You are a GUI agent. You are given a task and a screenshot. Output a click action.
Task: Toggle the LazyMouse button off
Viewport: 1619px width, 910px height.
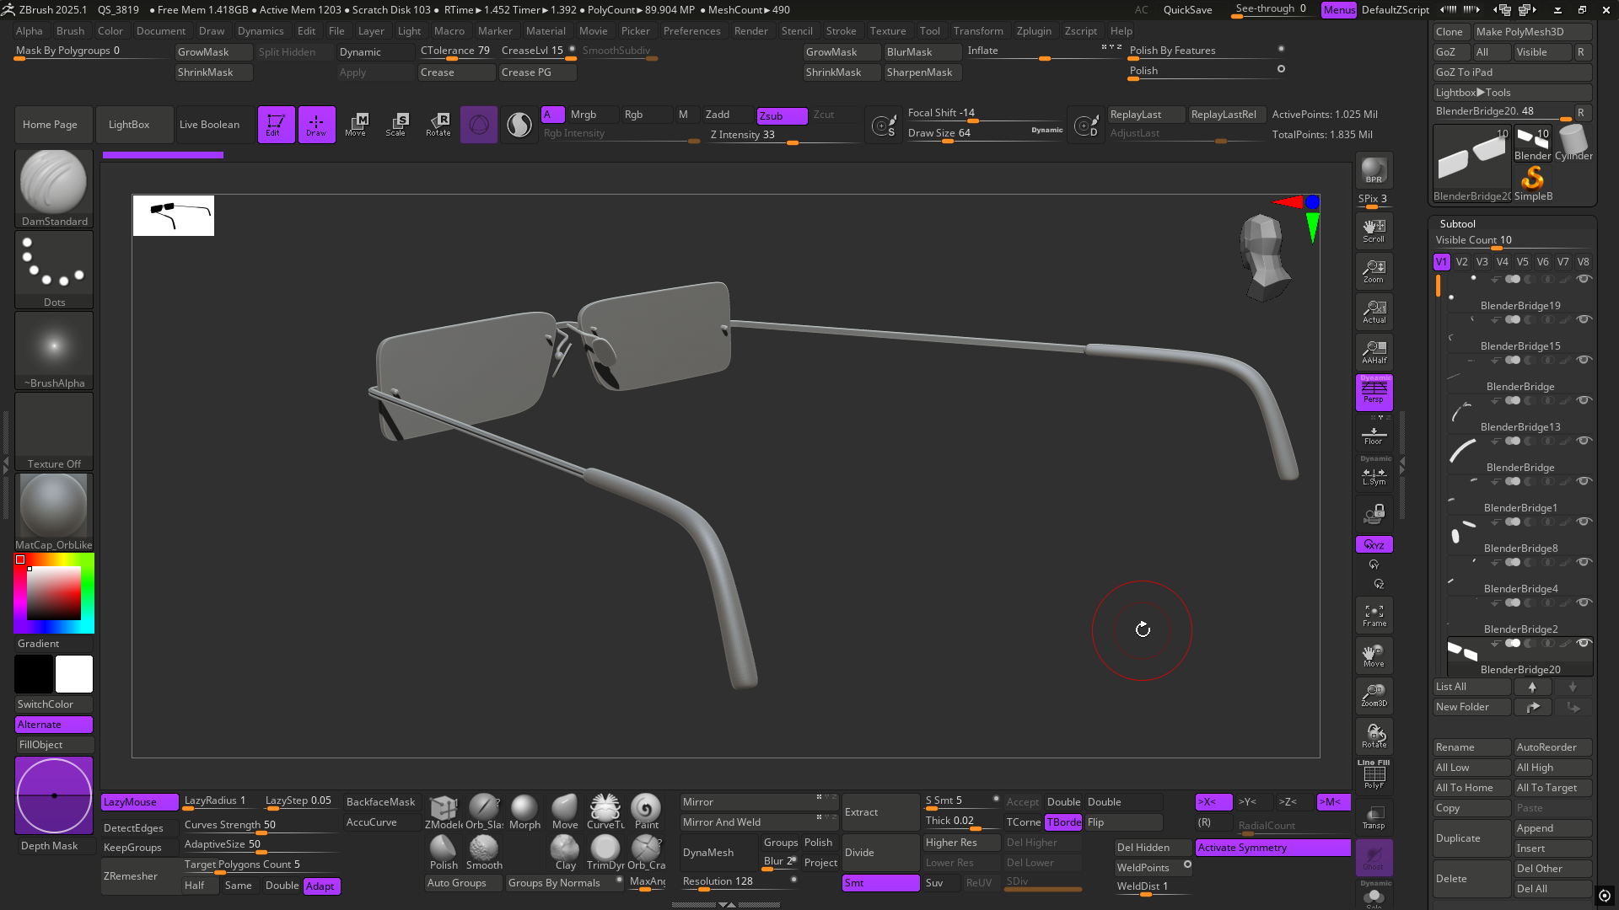coord(139,802)
